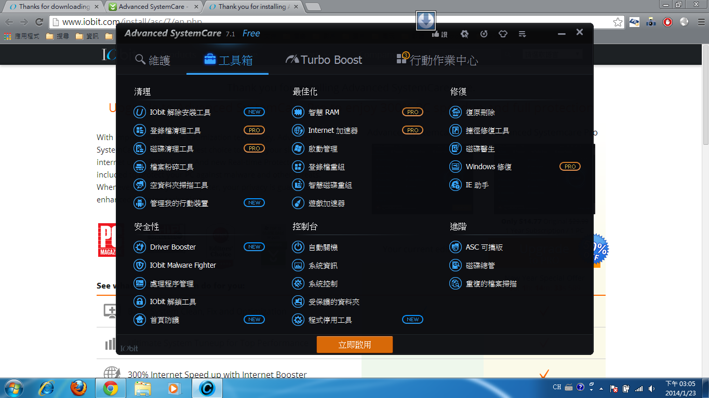709x398 pixels.
Task: Open IE 助手 icon
Action: tap(456, 185)
